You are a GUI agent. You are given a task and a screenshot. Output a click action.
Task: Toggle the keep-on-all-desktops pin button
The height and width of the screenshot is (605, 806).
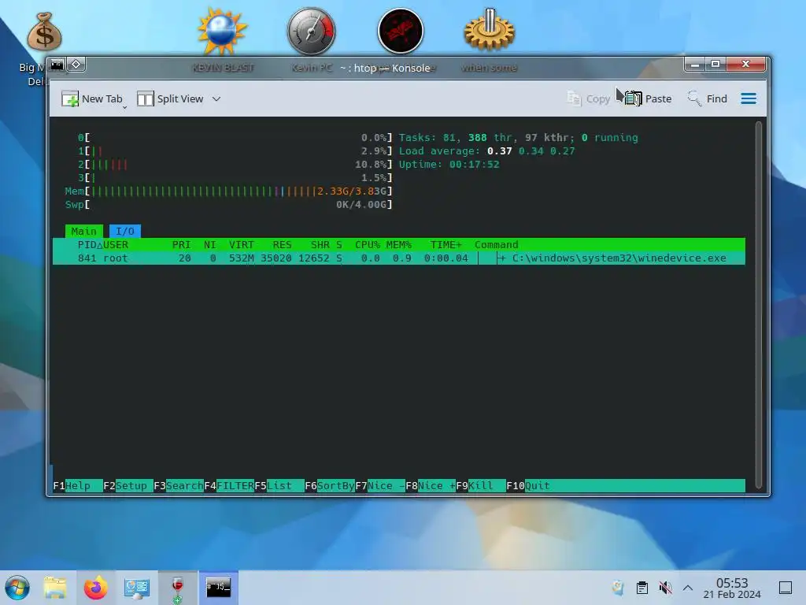point(76,65)
